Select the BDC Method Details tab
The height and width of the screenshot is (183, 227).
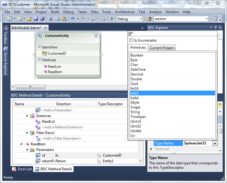(x=54, y=169)
